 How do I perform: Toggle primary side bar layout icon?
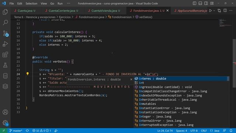click(194, 3)
